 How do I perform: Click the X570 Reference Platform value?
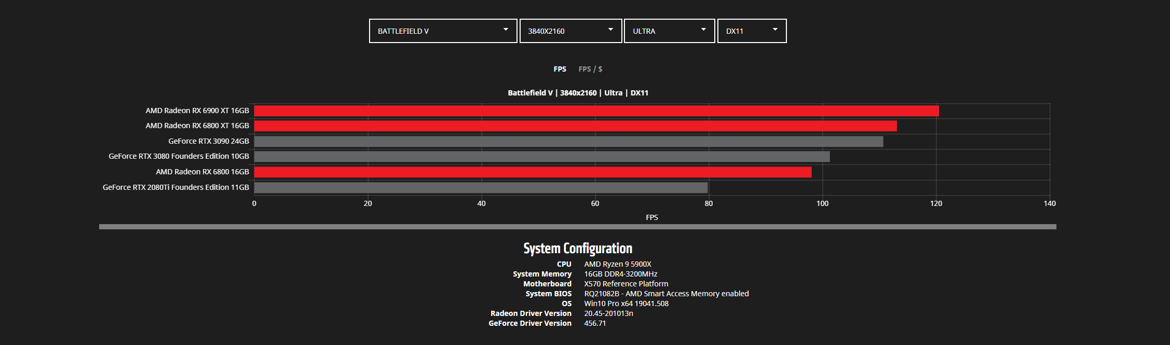pos(626,284)
